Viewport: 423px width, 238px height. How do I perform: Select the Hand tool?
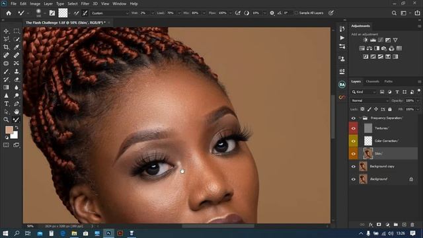click(17, 112)
